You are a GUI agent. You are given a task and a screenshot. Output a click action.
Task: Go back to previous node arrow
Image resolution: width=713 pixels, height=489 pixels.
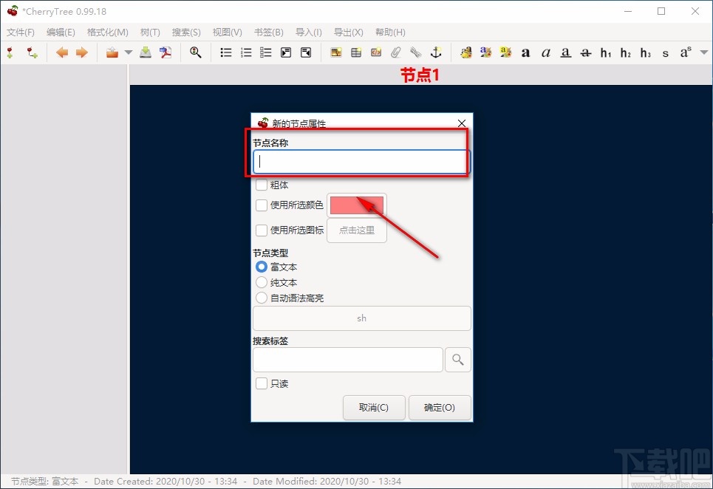[x=62, y=52]
